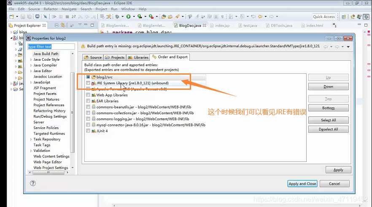This screenshot has width=372, height=207.
Task: Switch to Debug perspective icon
Action: click(x=366, y=17)
